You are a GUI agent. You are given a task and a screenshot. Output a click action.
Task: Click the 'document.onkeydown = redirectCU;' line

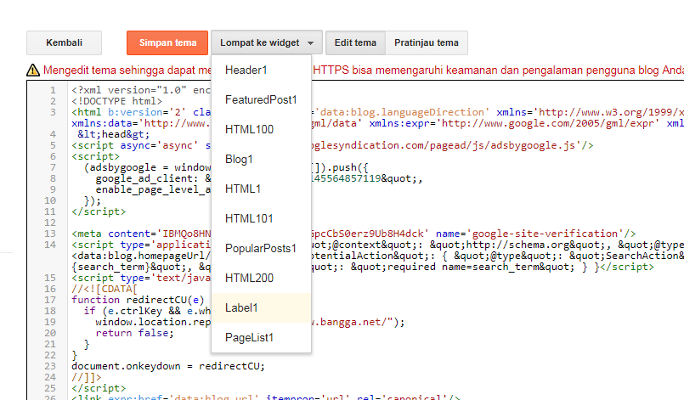pyautogui.click(x=168, y=366)
